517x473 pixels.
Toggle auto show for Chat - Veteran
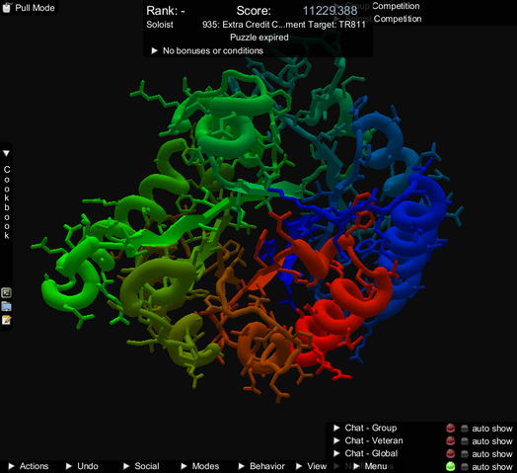click(465, 441)
